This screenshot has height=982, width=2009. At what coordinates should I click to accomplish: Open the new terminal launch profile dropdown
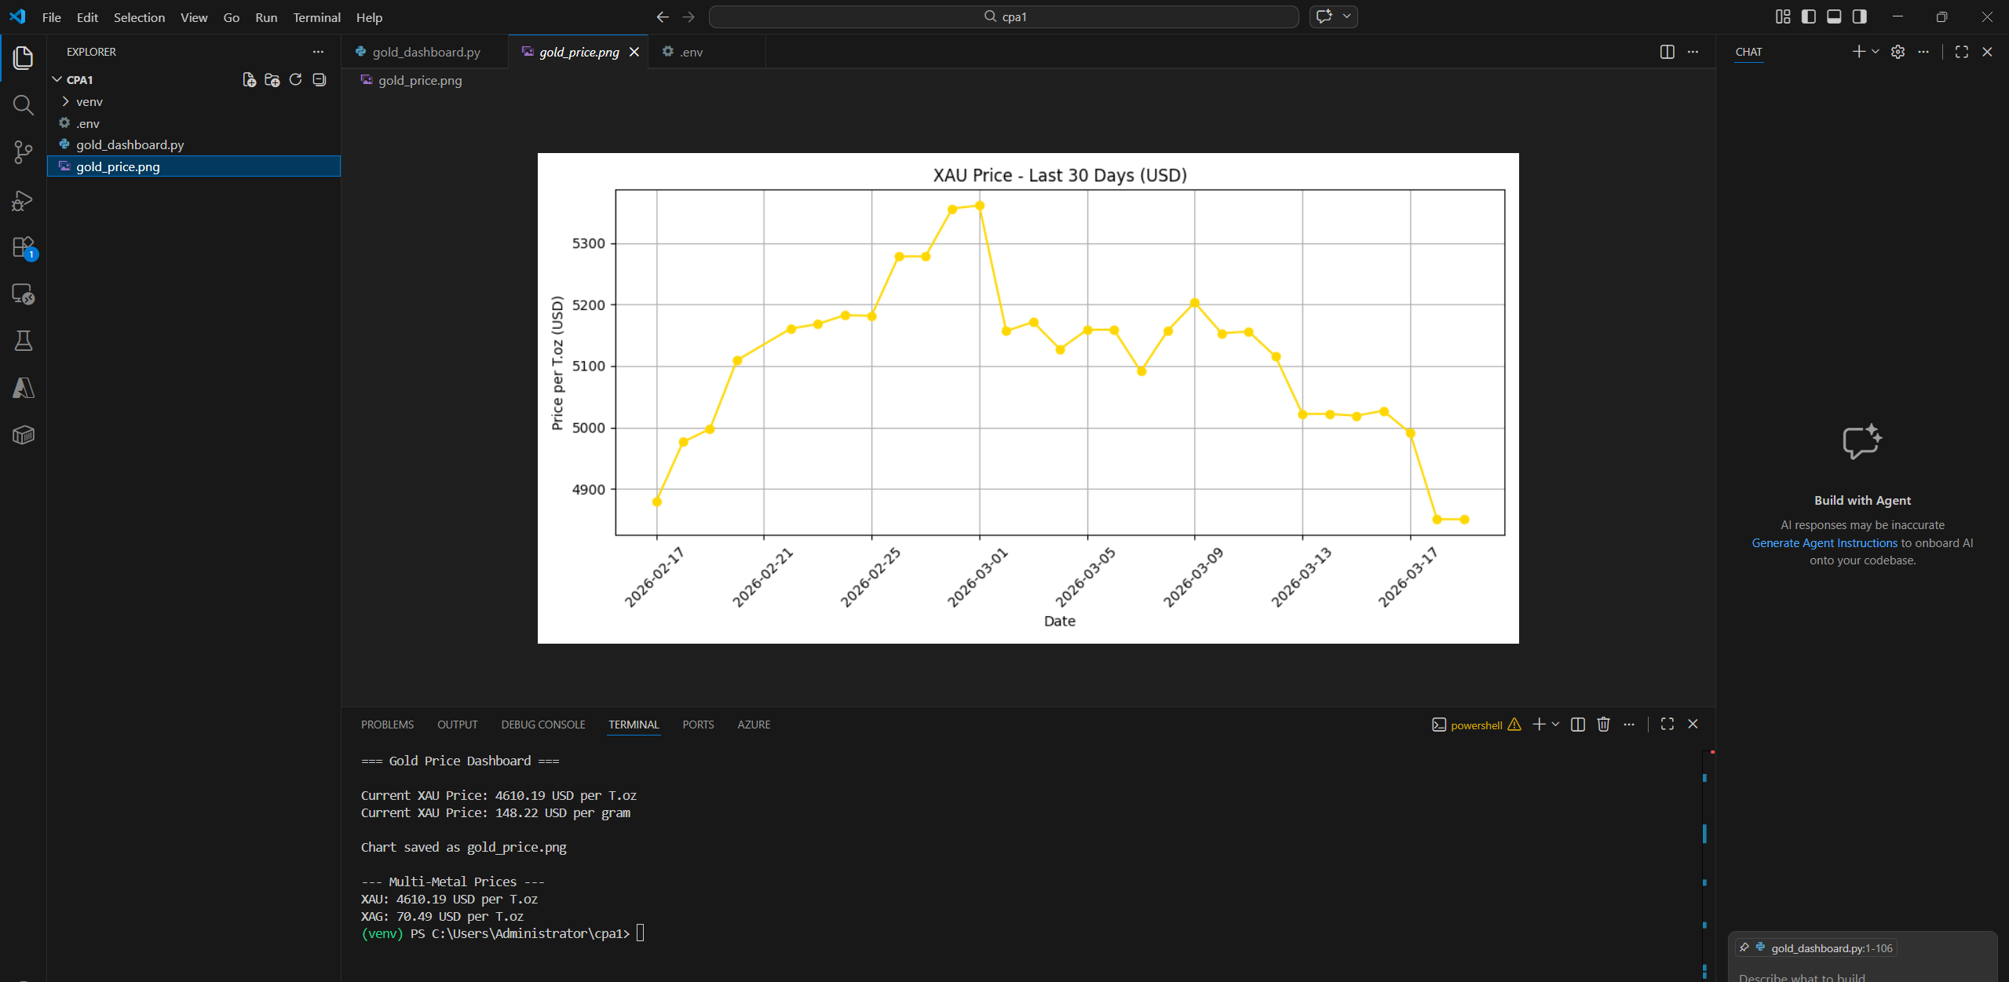point(1555,725)
